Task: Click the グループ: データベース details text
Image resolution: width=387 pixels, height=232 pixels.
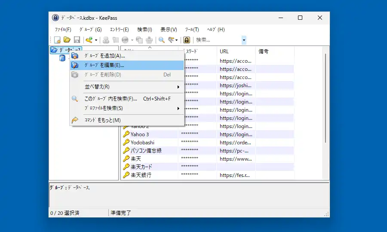Action: (70, 188)
